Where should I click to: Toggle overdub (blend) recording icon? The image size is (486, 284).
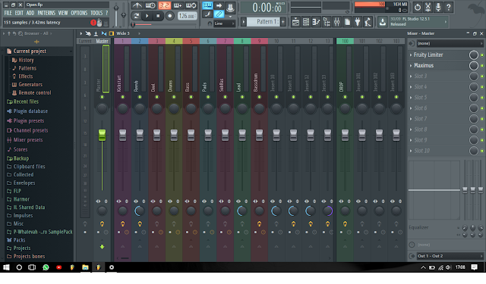[178, 5]
